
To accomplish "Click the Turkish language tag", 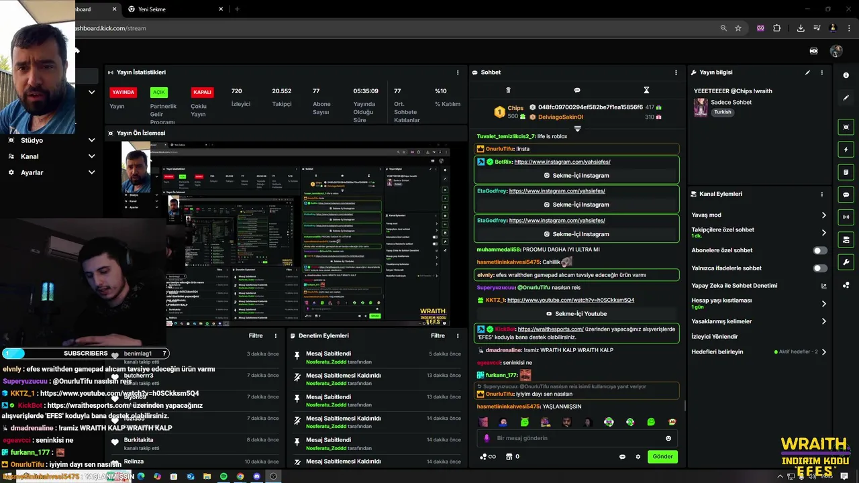I will pos(723,112).
